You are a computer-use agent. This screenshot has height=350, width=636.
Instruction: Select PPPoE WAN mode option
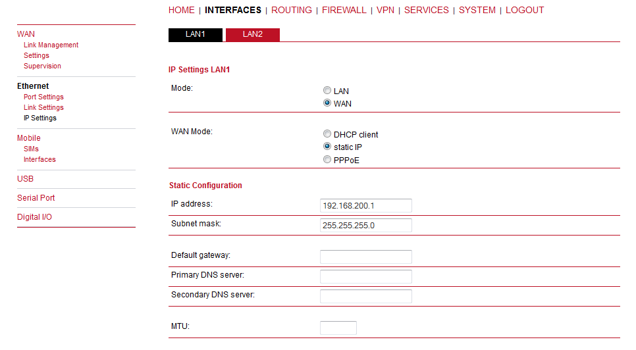pos(327,160)
